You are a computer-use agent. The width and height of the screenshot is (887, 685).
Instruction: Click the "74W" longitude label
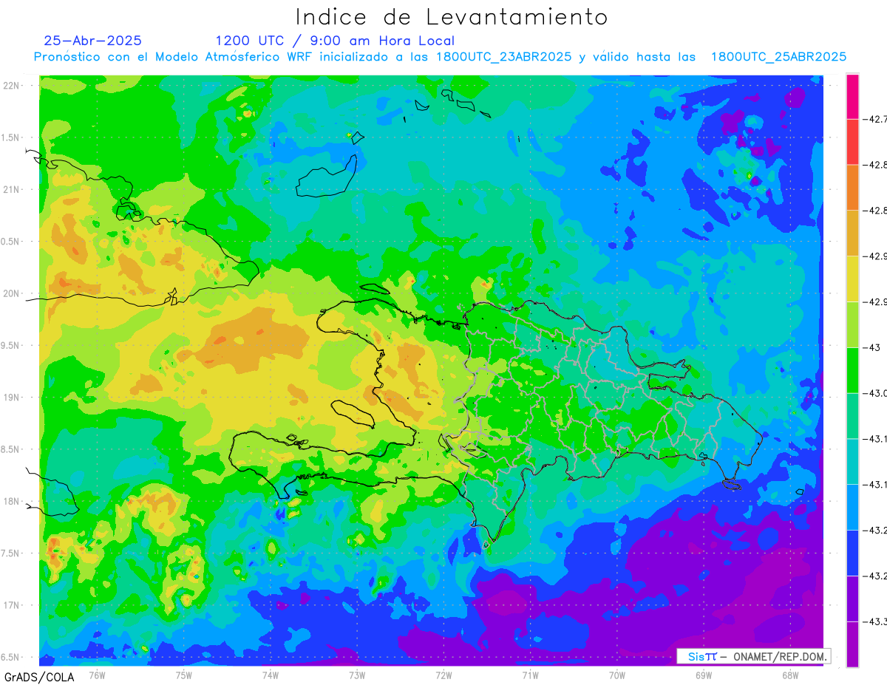pos(271,675)
